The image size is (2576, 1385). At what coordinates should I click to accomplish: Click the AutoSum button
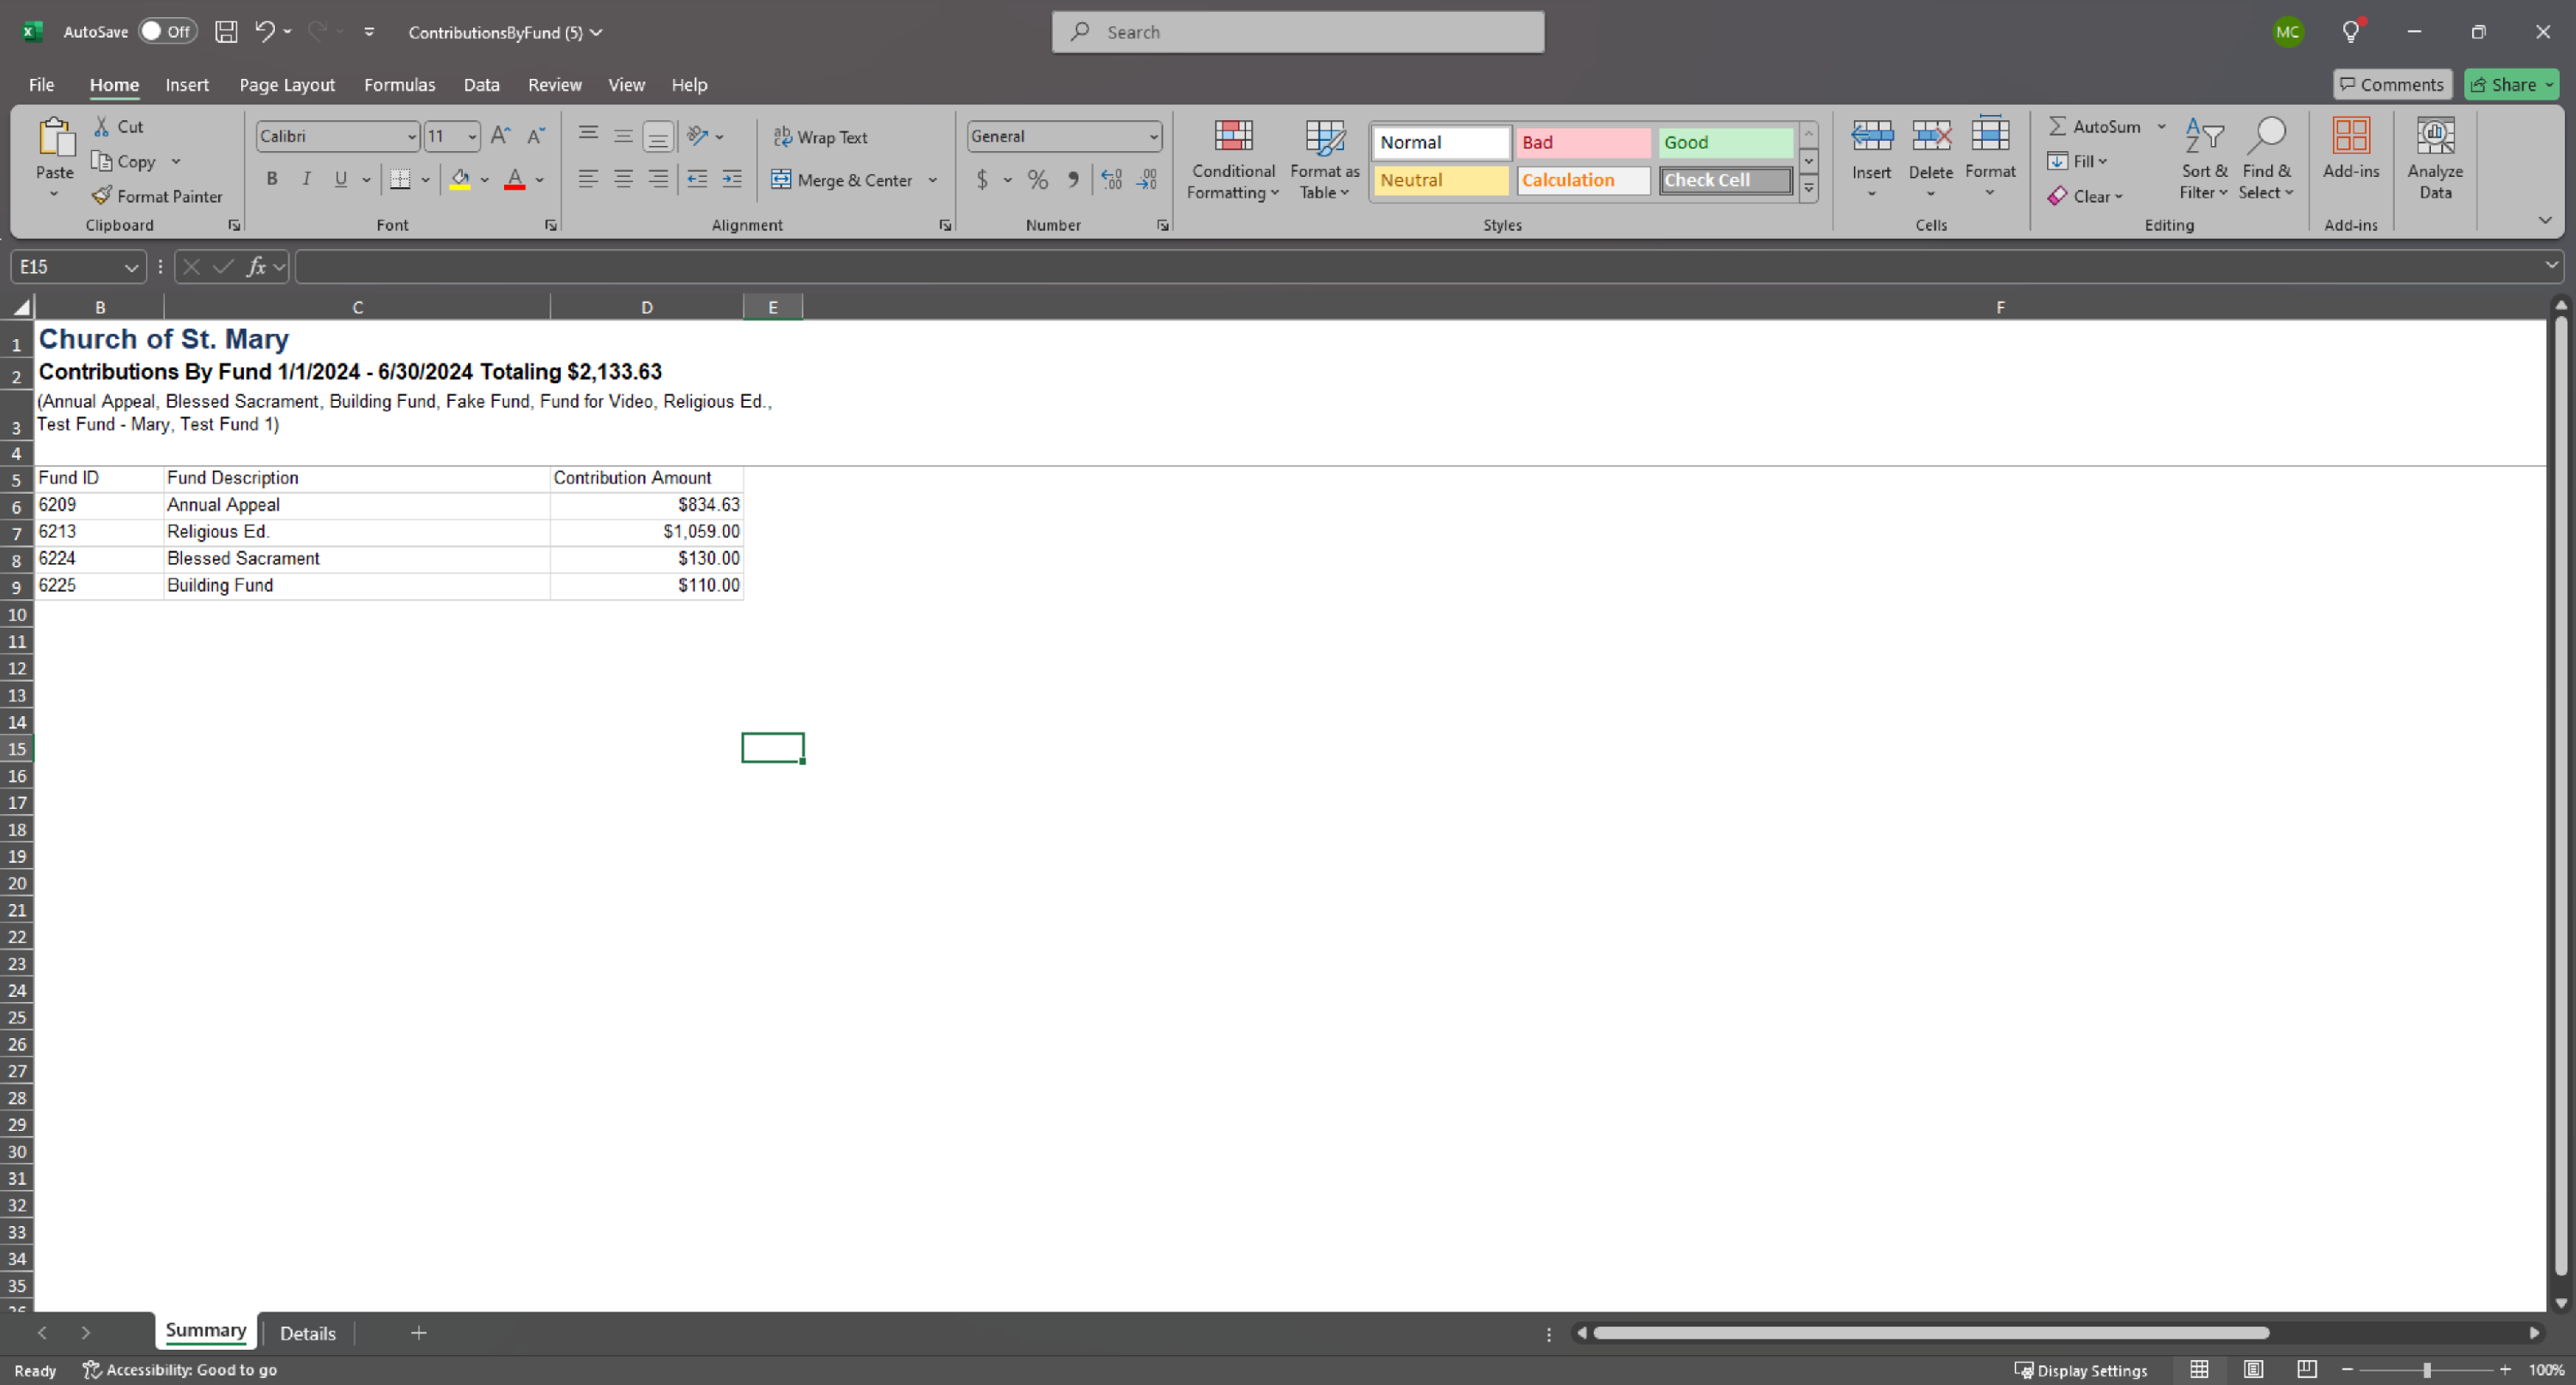coord(2094,126)
